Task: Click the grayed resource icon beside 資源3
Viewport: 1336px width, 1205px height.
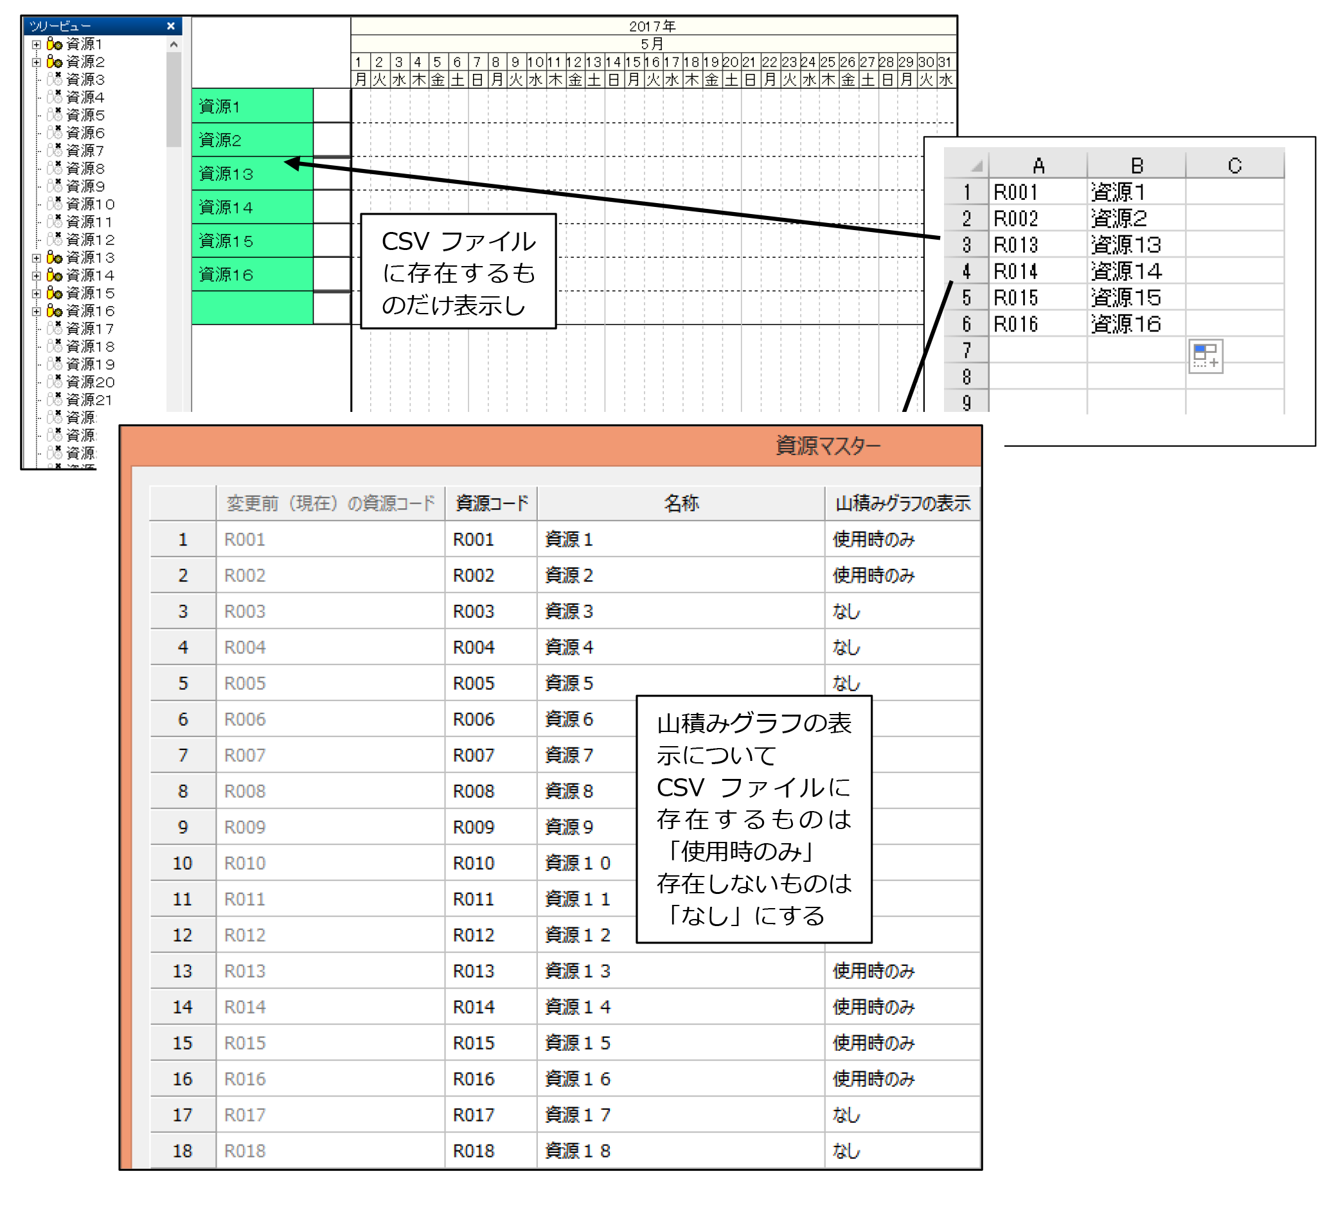Action: (54, 80)
